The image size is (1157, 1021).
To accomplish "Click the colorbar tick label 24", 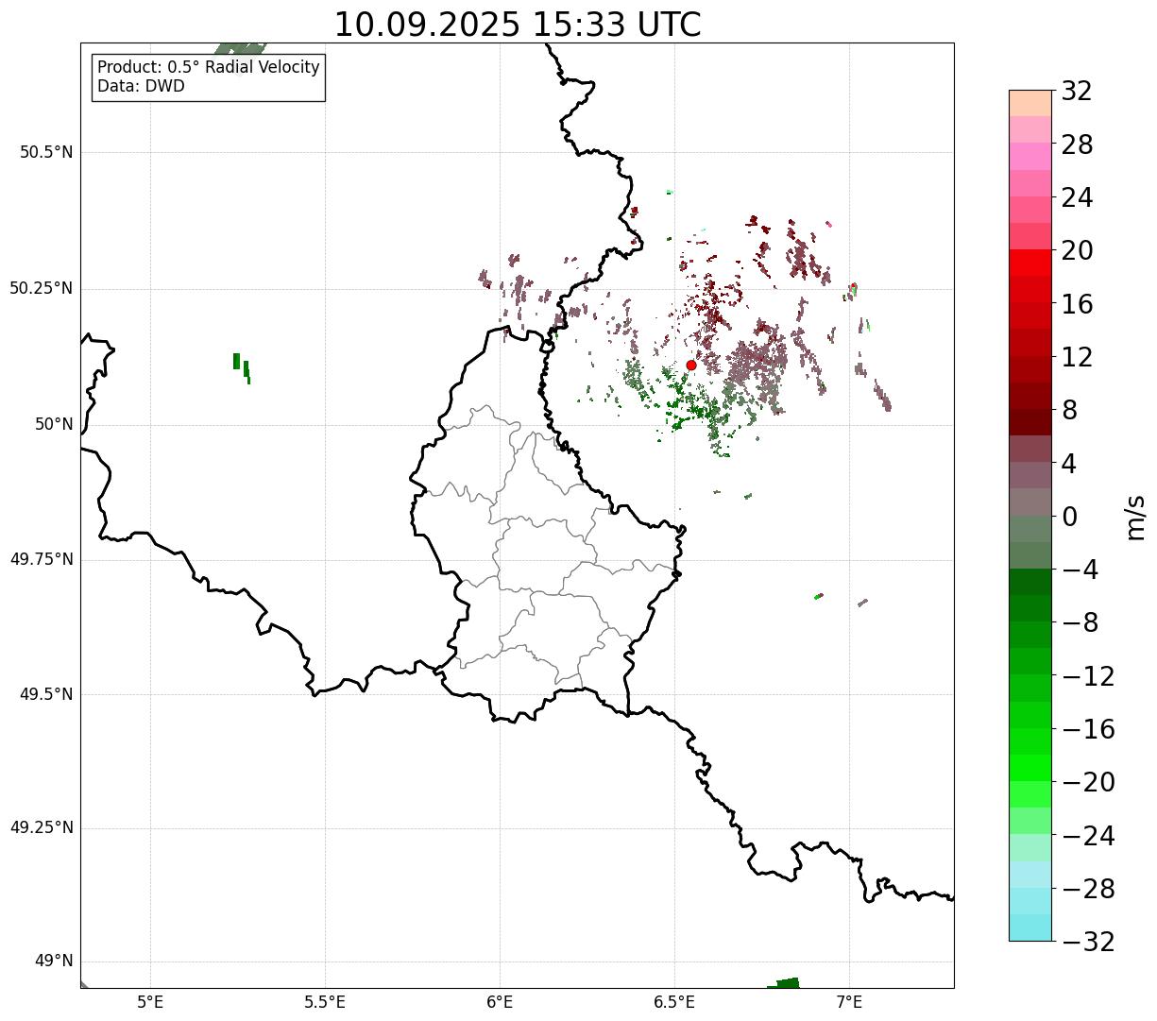I will pyautogui.click(x=1077, y=198).
